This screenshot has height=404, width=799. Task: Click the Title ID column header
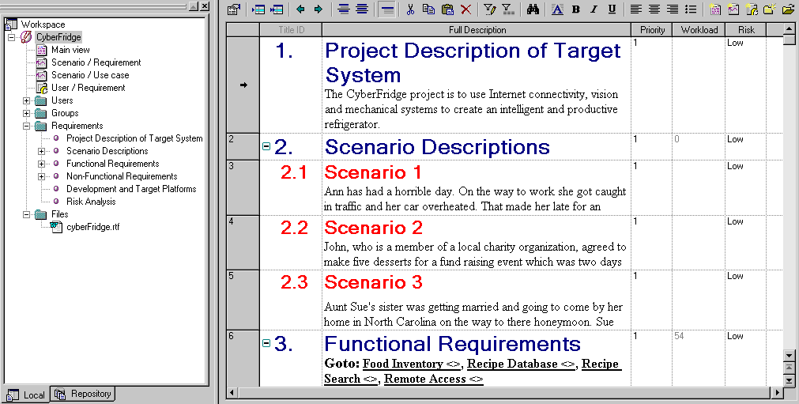pyautogui.click(x=291, y=30)
